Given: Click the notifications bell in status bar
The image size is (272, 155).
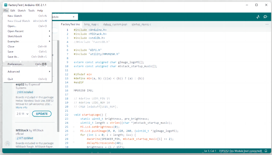Looking at the screenshot, I should tap(266, 151).
